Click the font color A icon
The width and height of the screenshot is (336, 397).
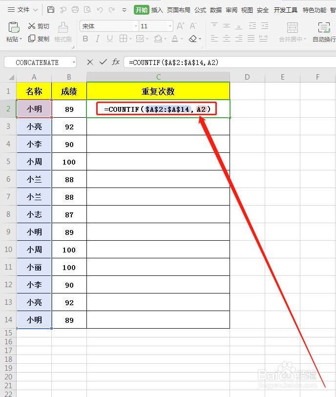(x=175, y=39)
